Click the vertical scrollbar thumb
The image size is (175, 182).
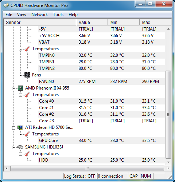point(168,114)
